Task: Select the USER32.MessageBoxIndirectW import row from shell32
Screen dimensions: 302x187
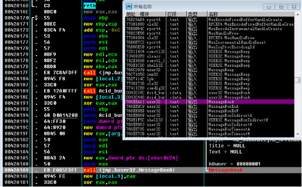Action: click(x=210, y=120)
